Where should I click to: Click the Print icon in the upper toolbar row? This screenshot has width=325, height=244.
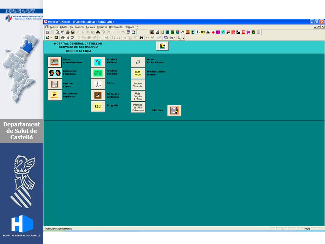click(x=68, y=32)
